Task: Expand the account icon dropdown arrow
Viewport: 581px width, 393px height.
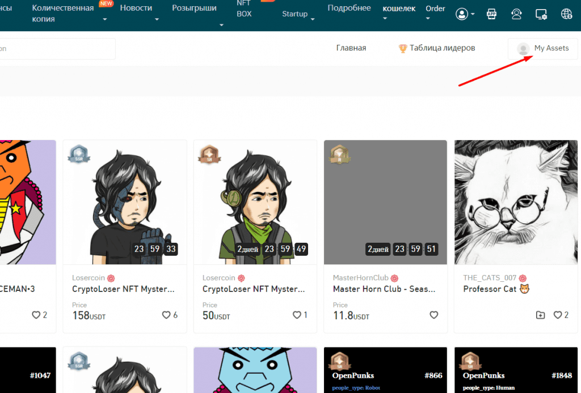Action: 473,14
